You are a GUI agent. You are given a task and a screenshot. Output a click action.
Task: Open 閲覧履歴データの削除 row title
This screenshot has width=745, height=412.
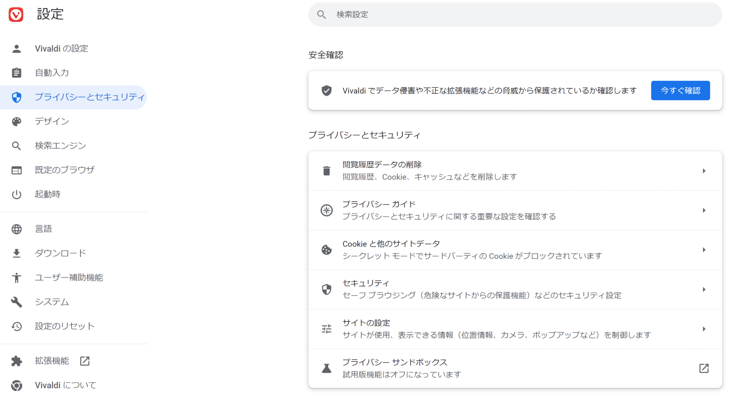(382, 165)
